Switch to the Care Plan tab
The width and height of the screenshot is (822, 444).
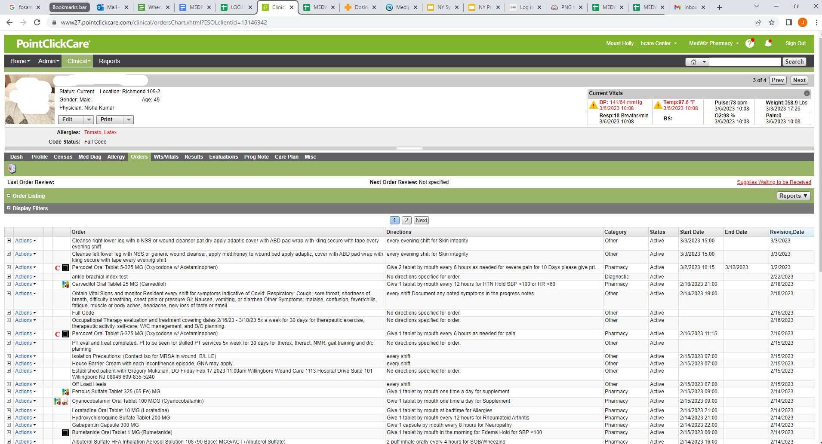(286, 157)
